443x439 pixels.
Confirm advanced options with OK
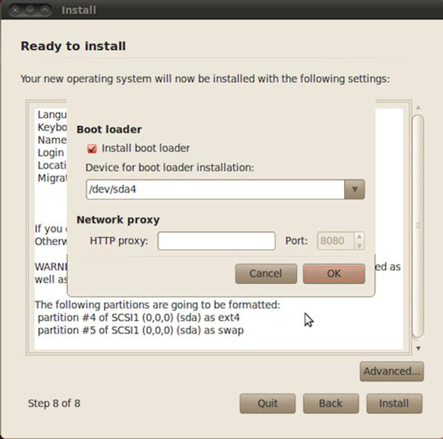point(334,274)
